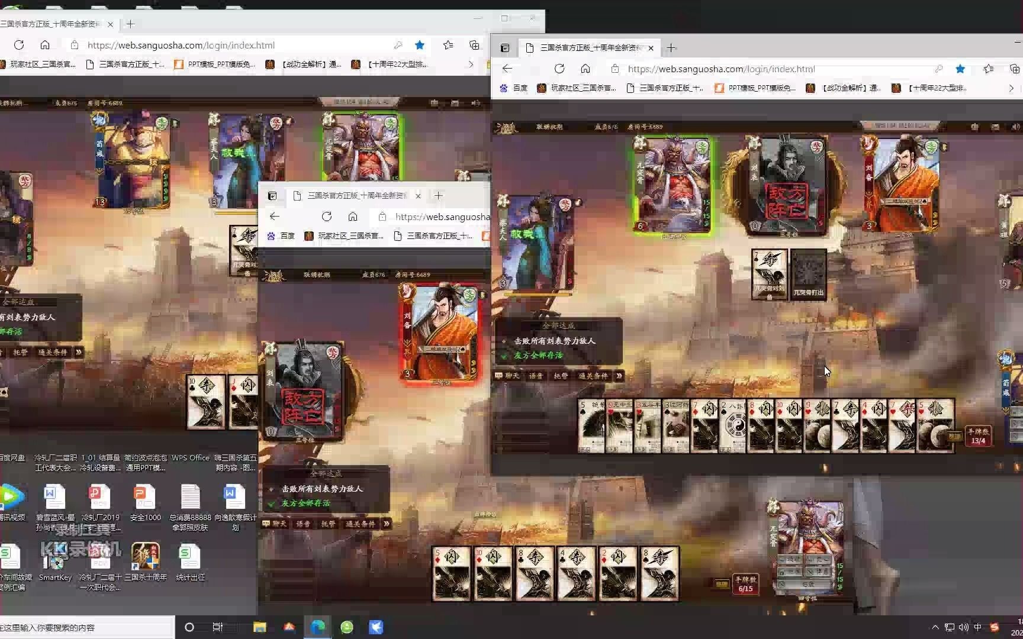This screenshot has height=639, width=1023.
Task: Show hidden system tray icons
Action: [935, 627]
